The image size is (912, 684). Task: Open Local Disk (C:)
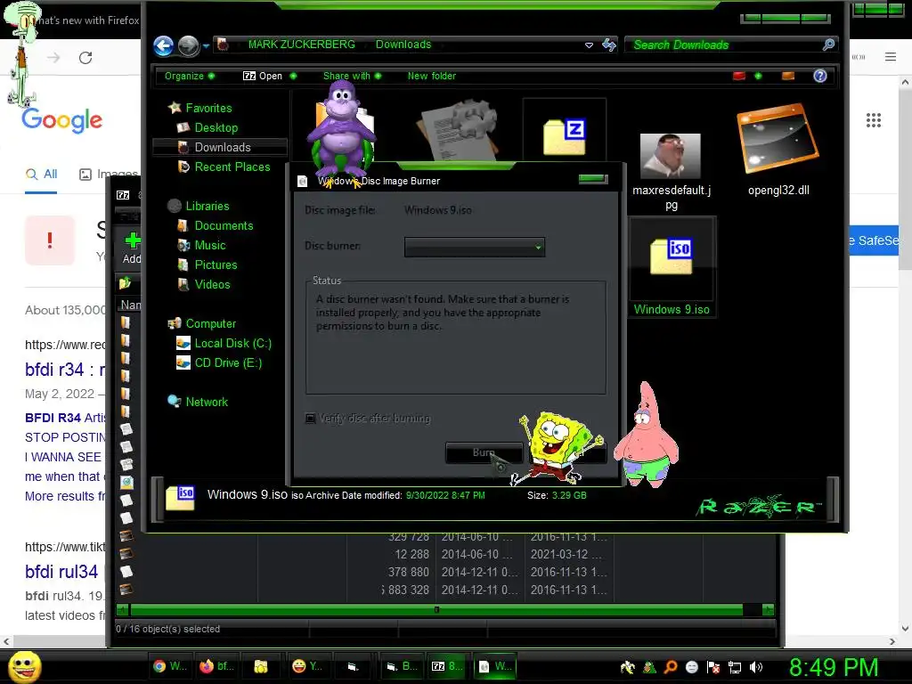[x=232, y=343]
